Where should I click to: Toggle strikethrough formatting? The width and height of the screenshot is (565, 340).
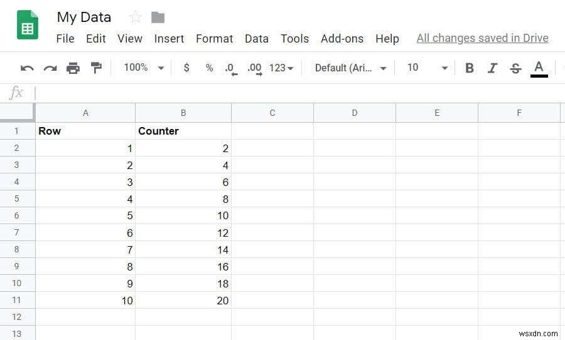[x=515, y=68]
